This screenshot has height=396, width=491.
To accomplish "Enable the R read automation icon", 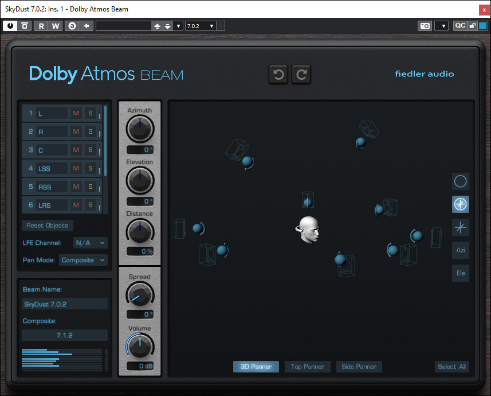I will 40,25.
